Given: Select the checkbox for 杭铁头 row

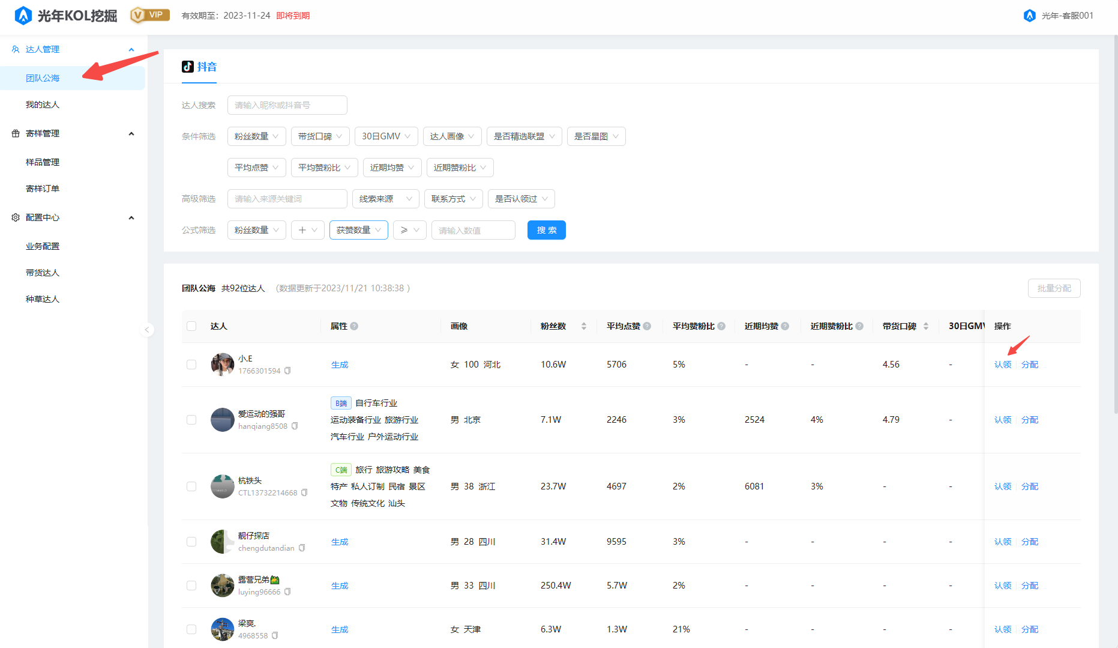Looking at the screenshot, I should [x=191, y=486].
